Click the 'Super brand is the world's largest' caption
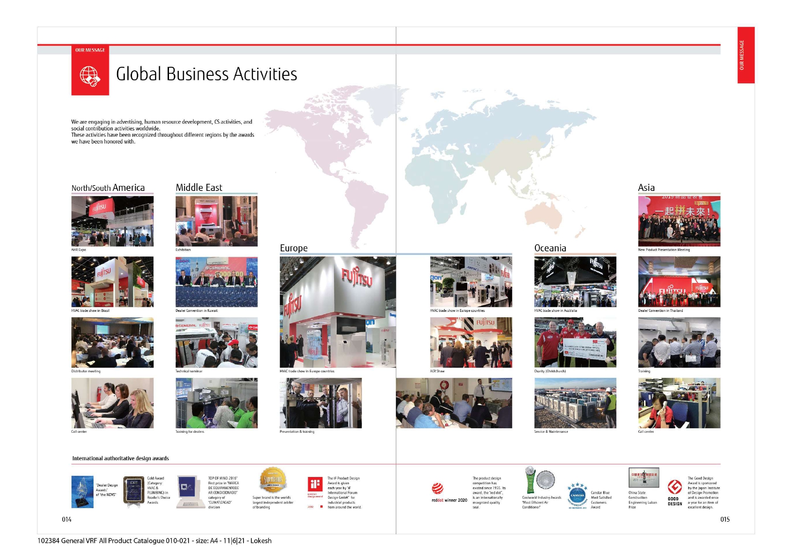 [x=273, y=502]
